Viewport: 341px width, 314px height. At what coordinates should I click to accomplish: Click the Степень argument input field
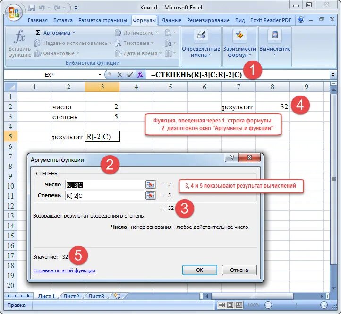[x=105, y=196]
